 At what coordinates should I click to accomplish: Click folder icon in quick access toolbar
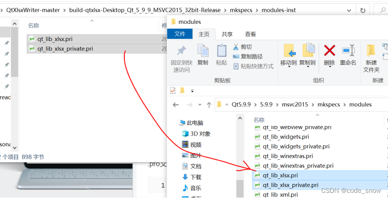pyautogui.click(x=182, y=91)
